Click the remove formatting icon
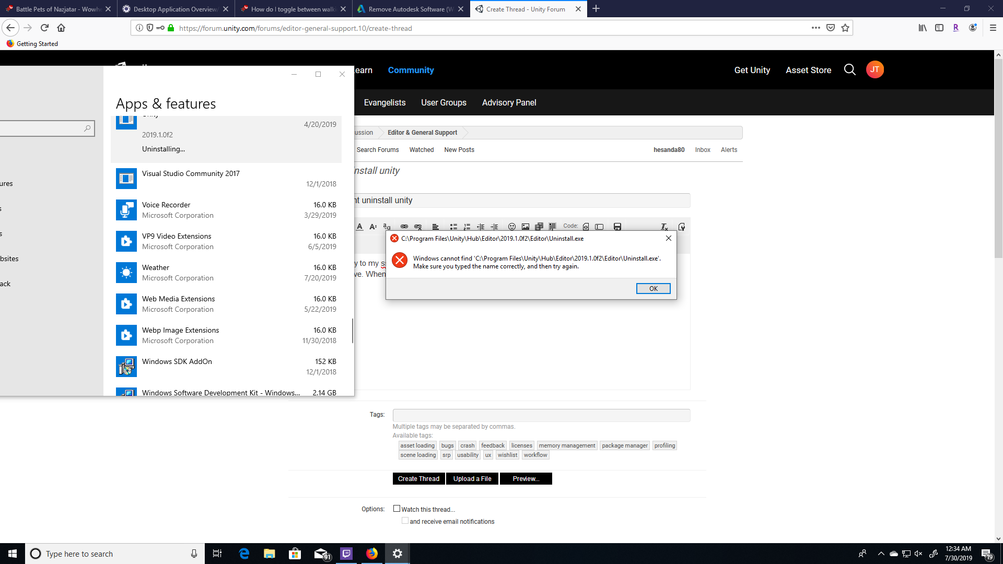Viewport: 1003px width, 564px height. (664, 227)
